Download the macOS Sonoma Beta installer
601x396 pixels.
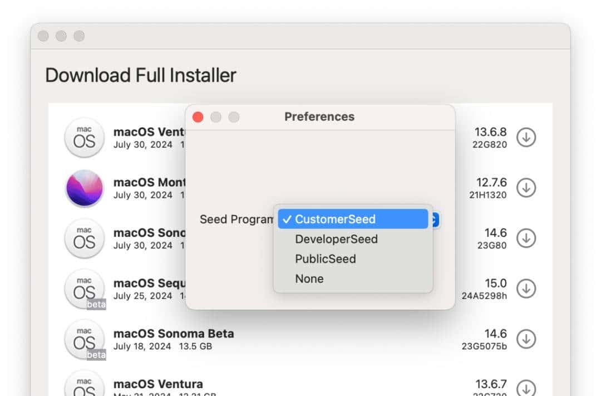[x=526, y=339]
